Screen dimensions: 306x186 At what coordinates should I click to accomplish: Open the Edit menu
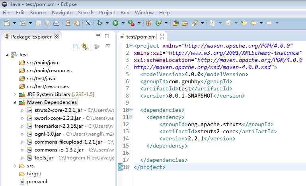20,13
